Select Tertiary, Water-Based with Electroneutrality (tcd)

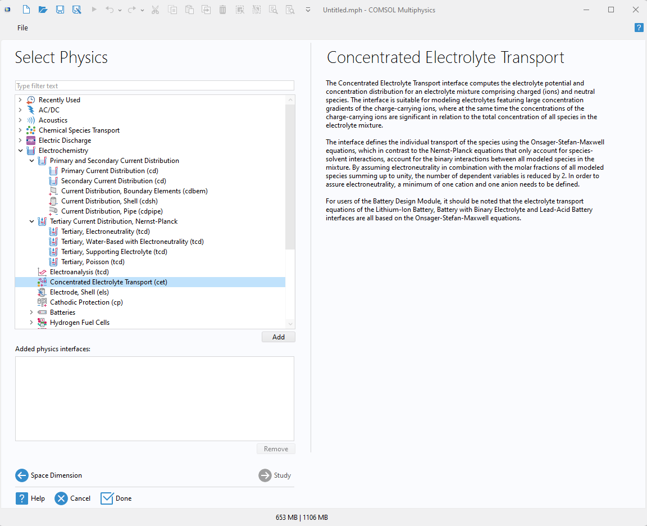[x=133, y=242]
